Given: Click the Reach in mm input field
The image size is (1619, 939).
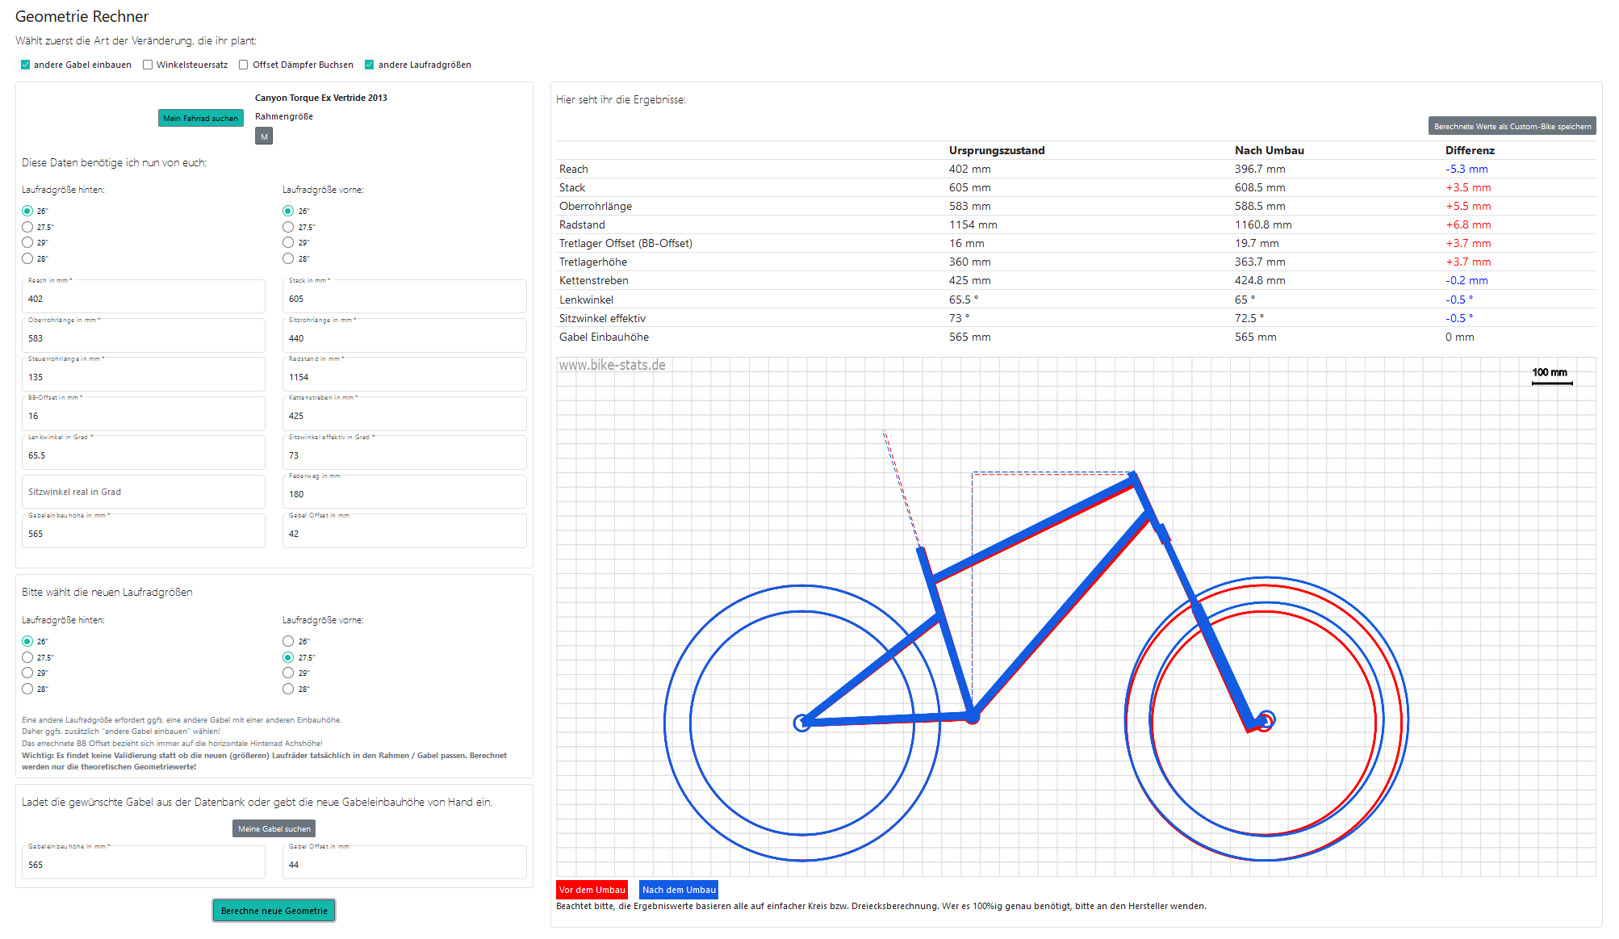Looking at the screenshot, I should pos(144,296).
